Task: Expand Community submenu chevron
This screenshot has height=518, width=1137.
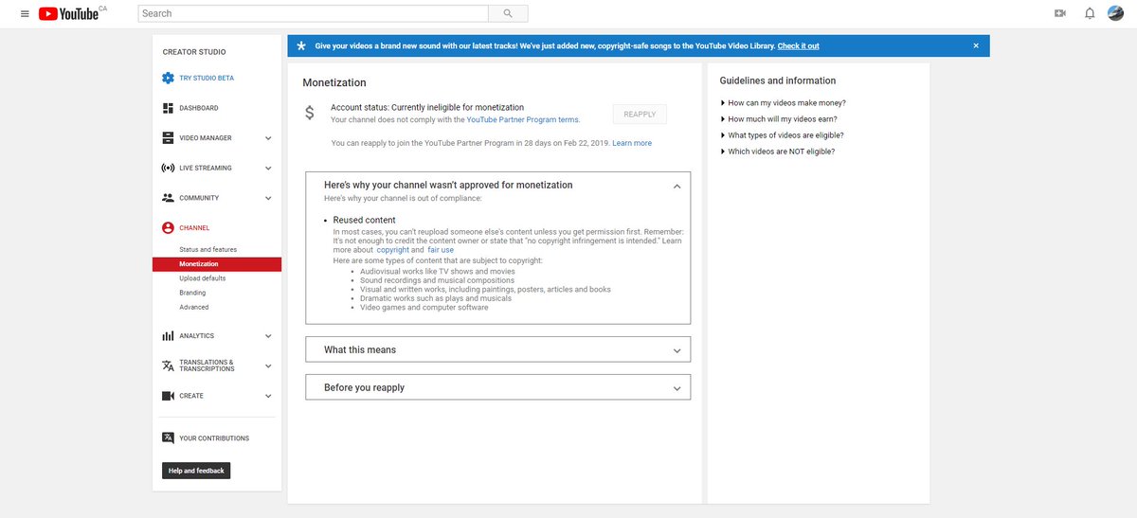Action: 268,198
